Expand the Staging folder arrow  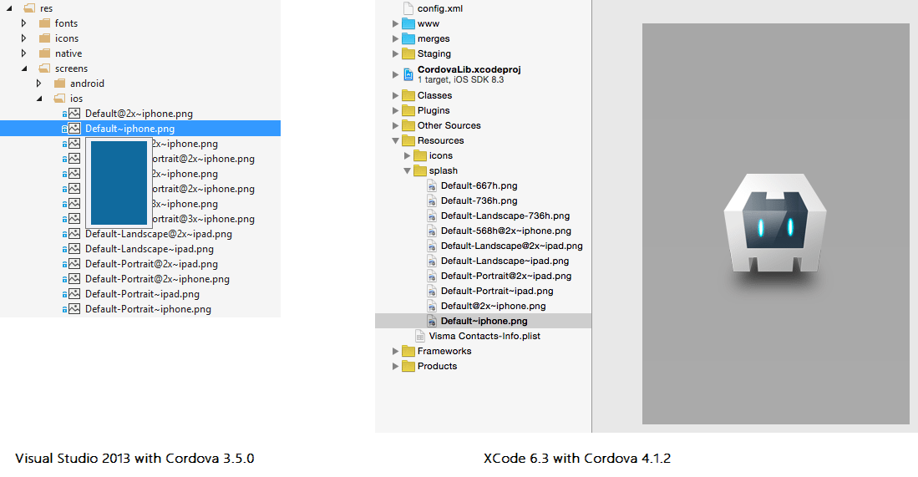click(x=395, y=53)
